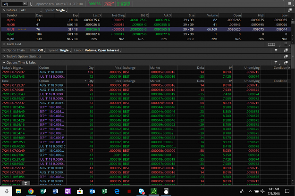
Task: Sort time and sales by Qty column
Action: point(91,81)
